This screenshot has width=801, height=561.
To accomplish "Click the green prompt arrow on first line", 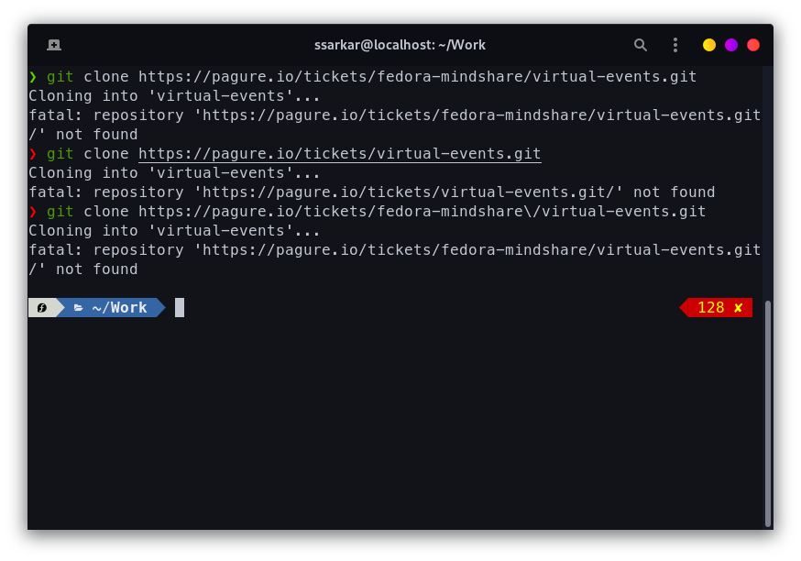I will (x=33, y=77).
